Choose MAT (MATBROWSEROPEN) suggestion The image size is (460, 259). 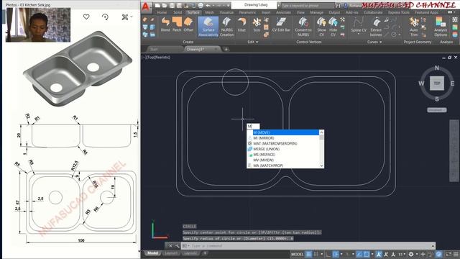(283, 144)
